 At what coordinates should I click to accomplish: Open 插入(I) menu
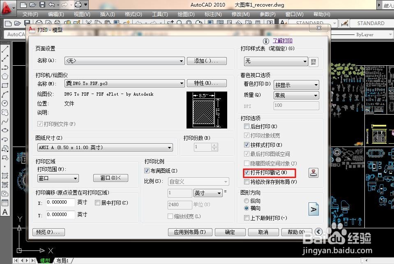tap(107, 14)
